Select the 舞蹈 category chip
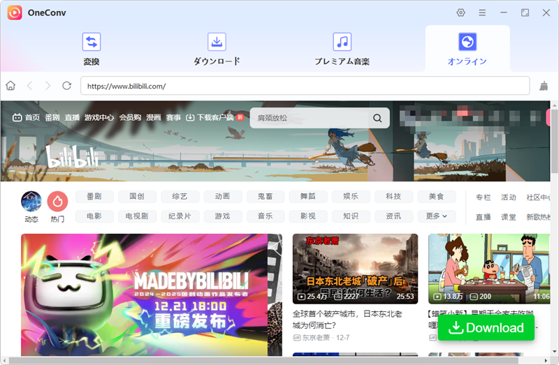This screenshot has height=365, width=559. click(308, 196)
